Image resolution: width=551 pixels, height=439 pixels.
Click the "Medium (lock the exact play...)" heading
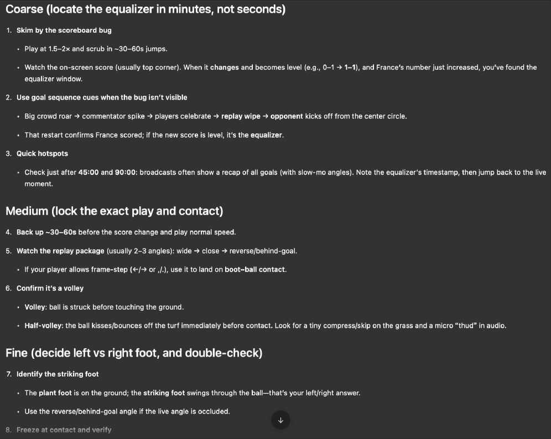pyautogui.click(x=114, y=211)
